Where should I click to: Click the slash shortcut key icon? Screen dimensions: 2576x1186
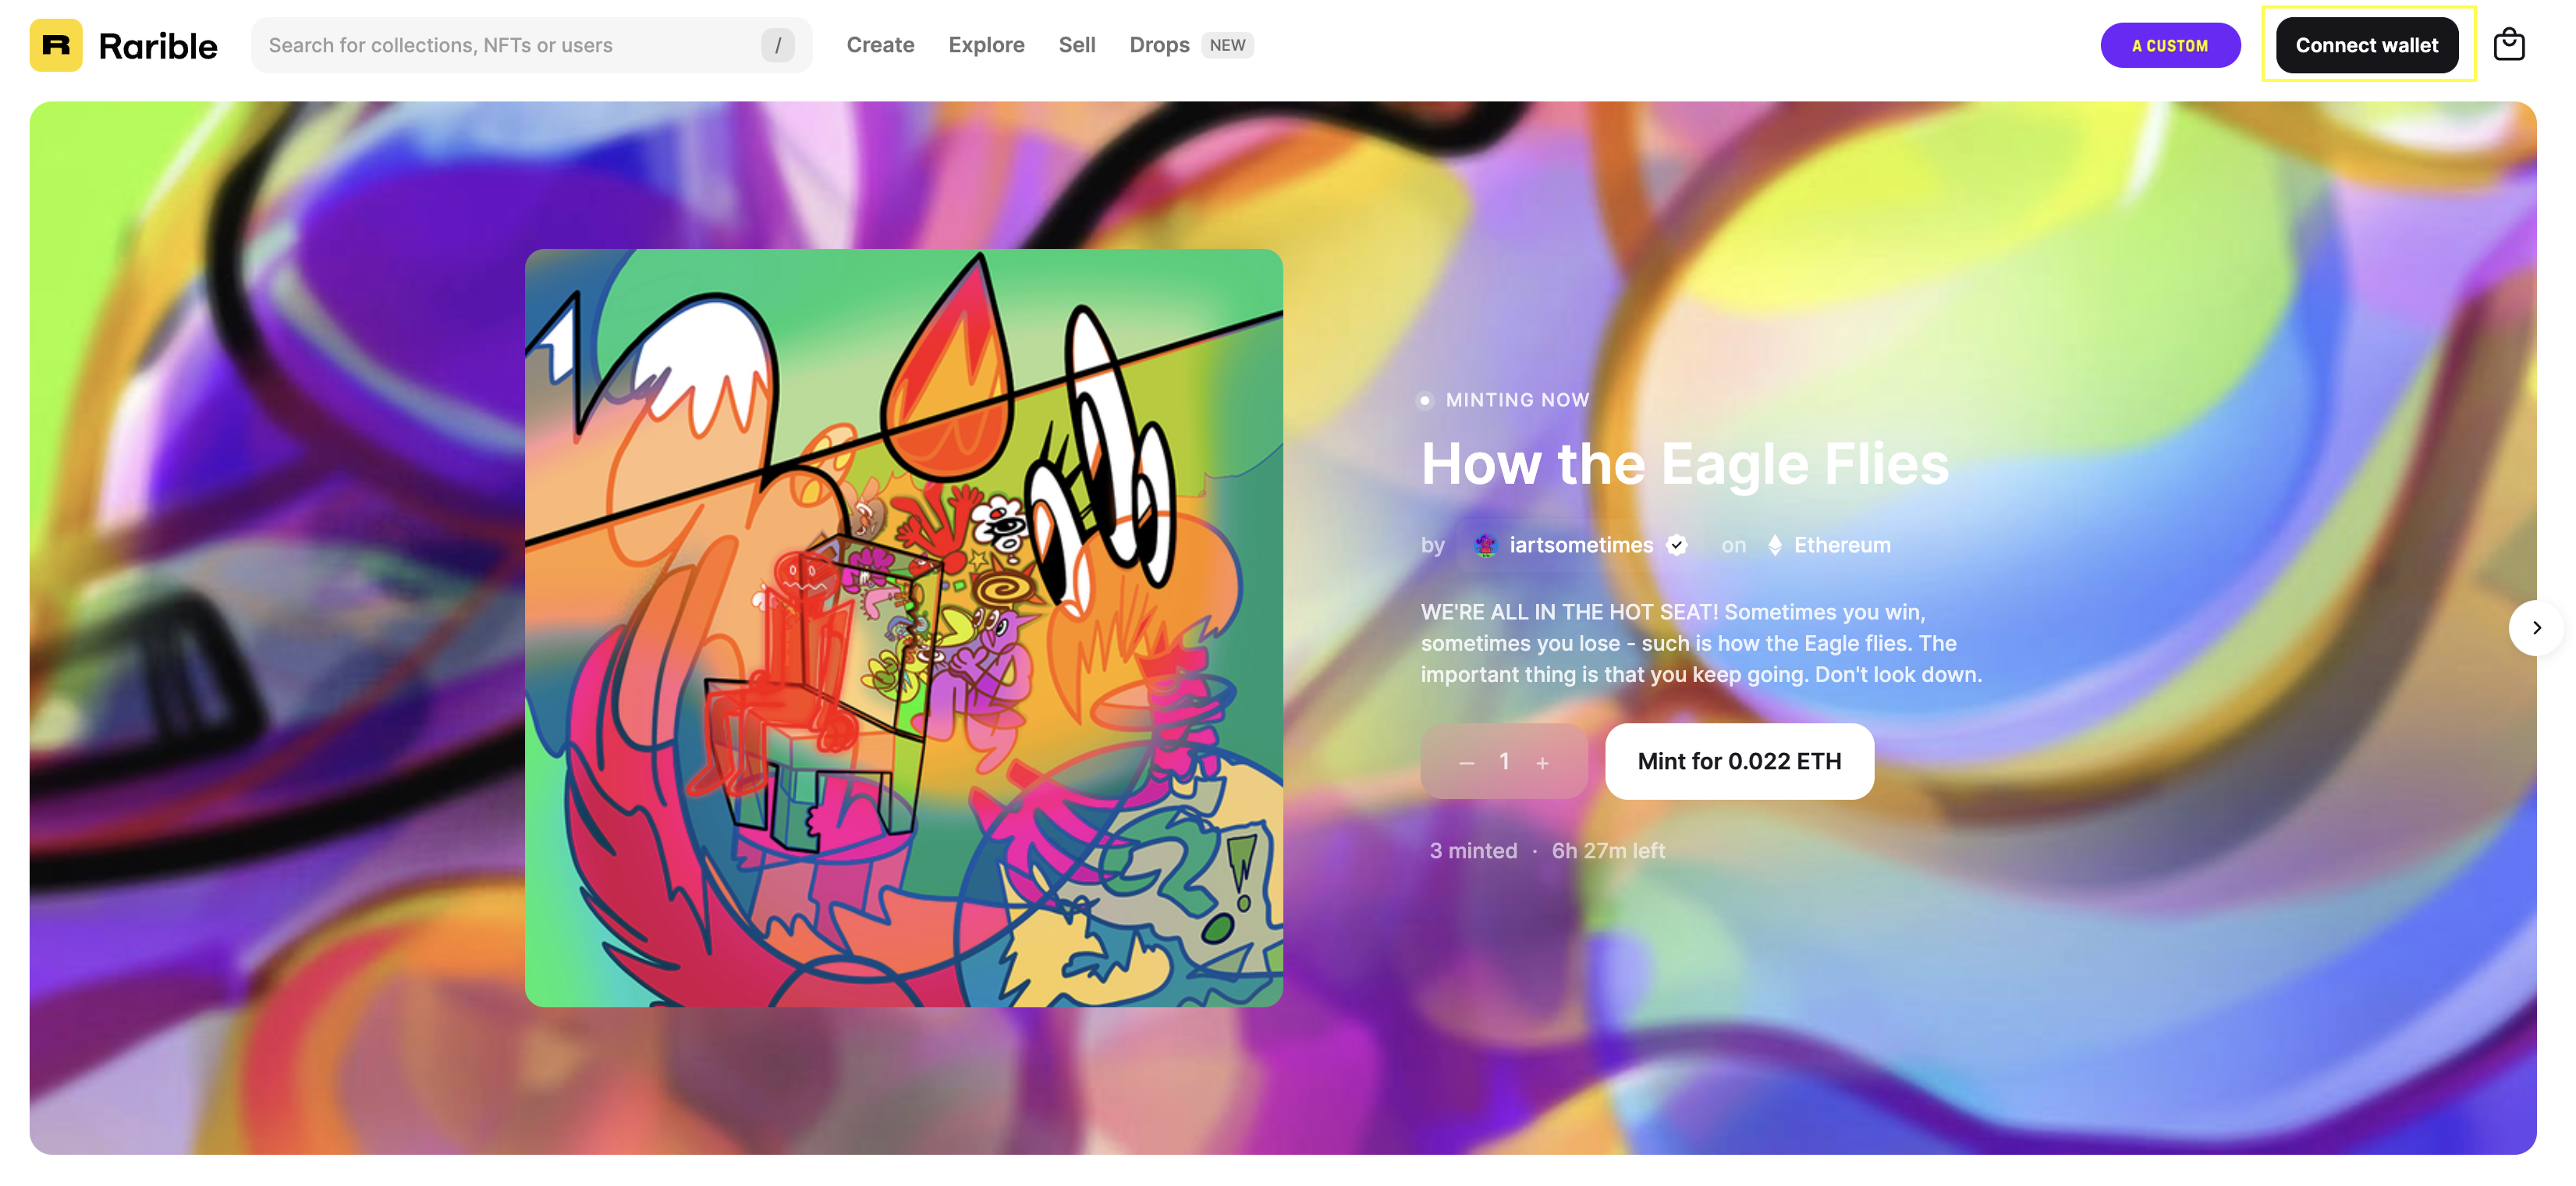click(778, 45)
